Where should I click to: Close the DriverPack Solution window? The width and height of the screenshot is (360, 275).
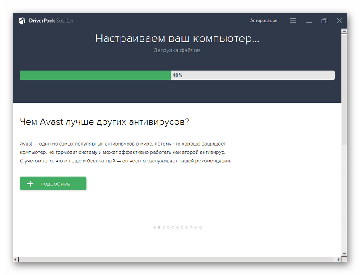tap(339, 21)
